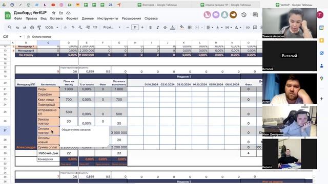Open the text wrapping dropdown
This screenshot has width=328, height=184.
pyautogui.click(x=228, y=27)
